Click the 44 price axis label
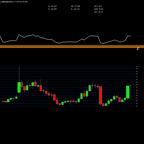 (137, 93)
